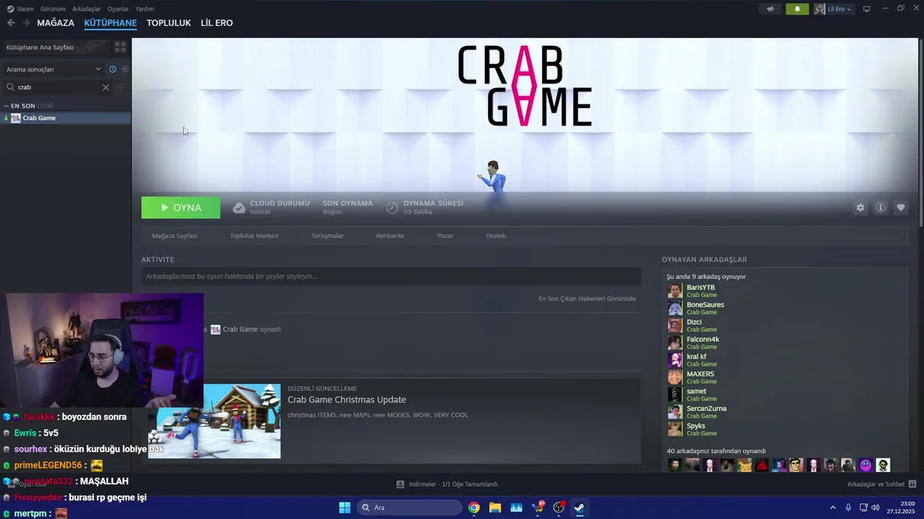Open the Destek link
Image resolution: width=924 pixels, height=519 pixels.
496,236
